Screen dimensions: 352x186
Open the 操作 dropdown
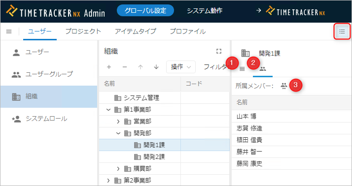tap(181, 67)
